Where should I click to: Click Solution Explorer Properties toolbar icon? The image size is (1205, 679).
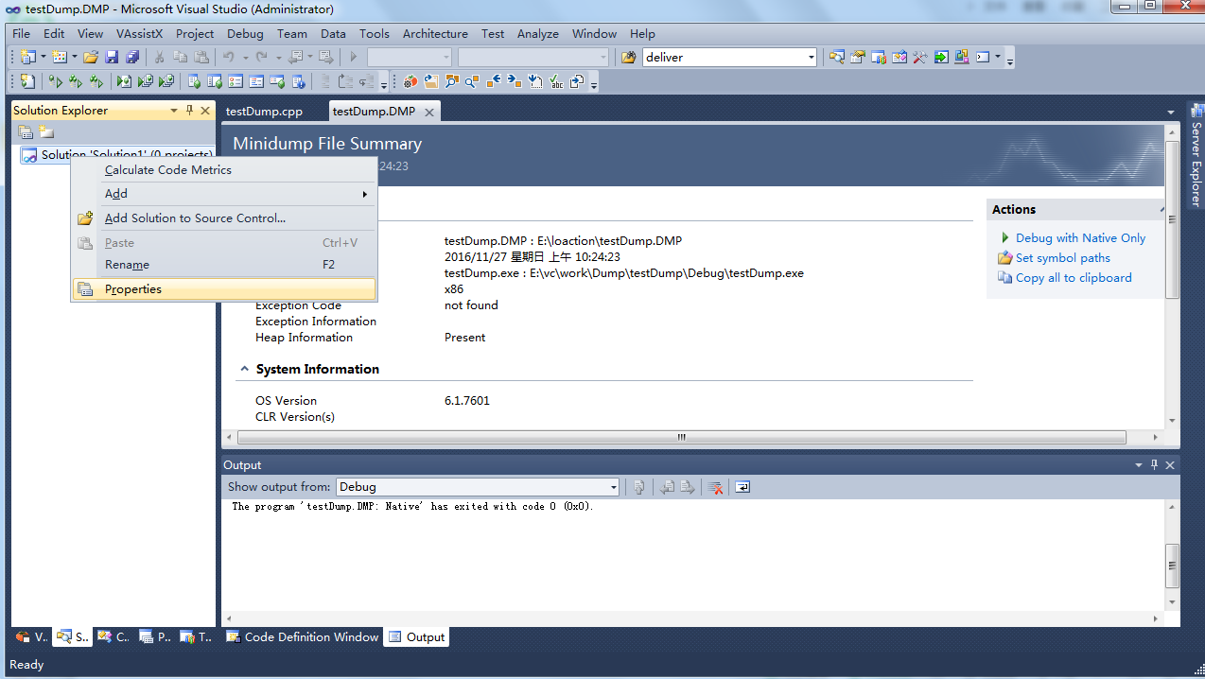tap(26, 132)
